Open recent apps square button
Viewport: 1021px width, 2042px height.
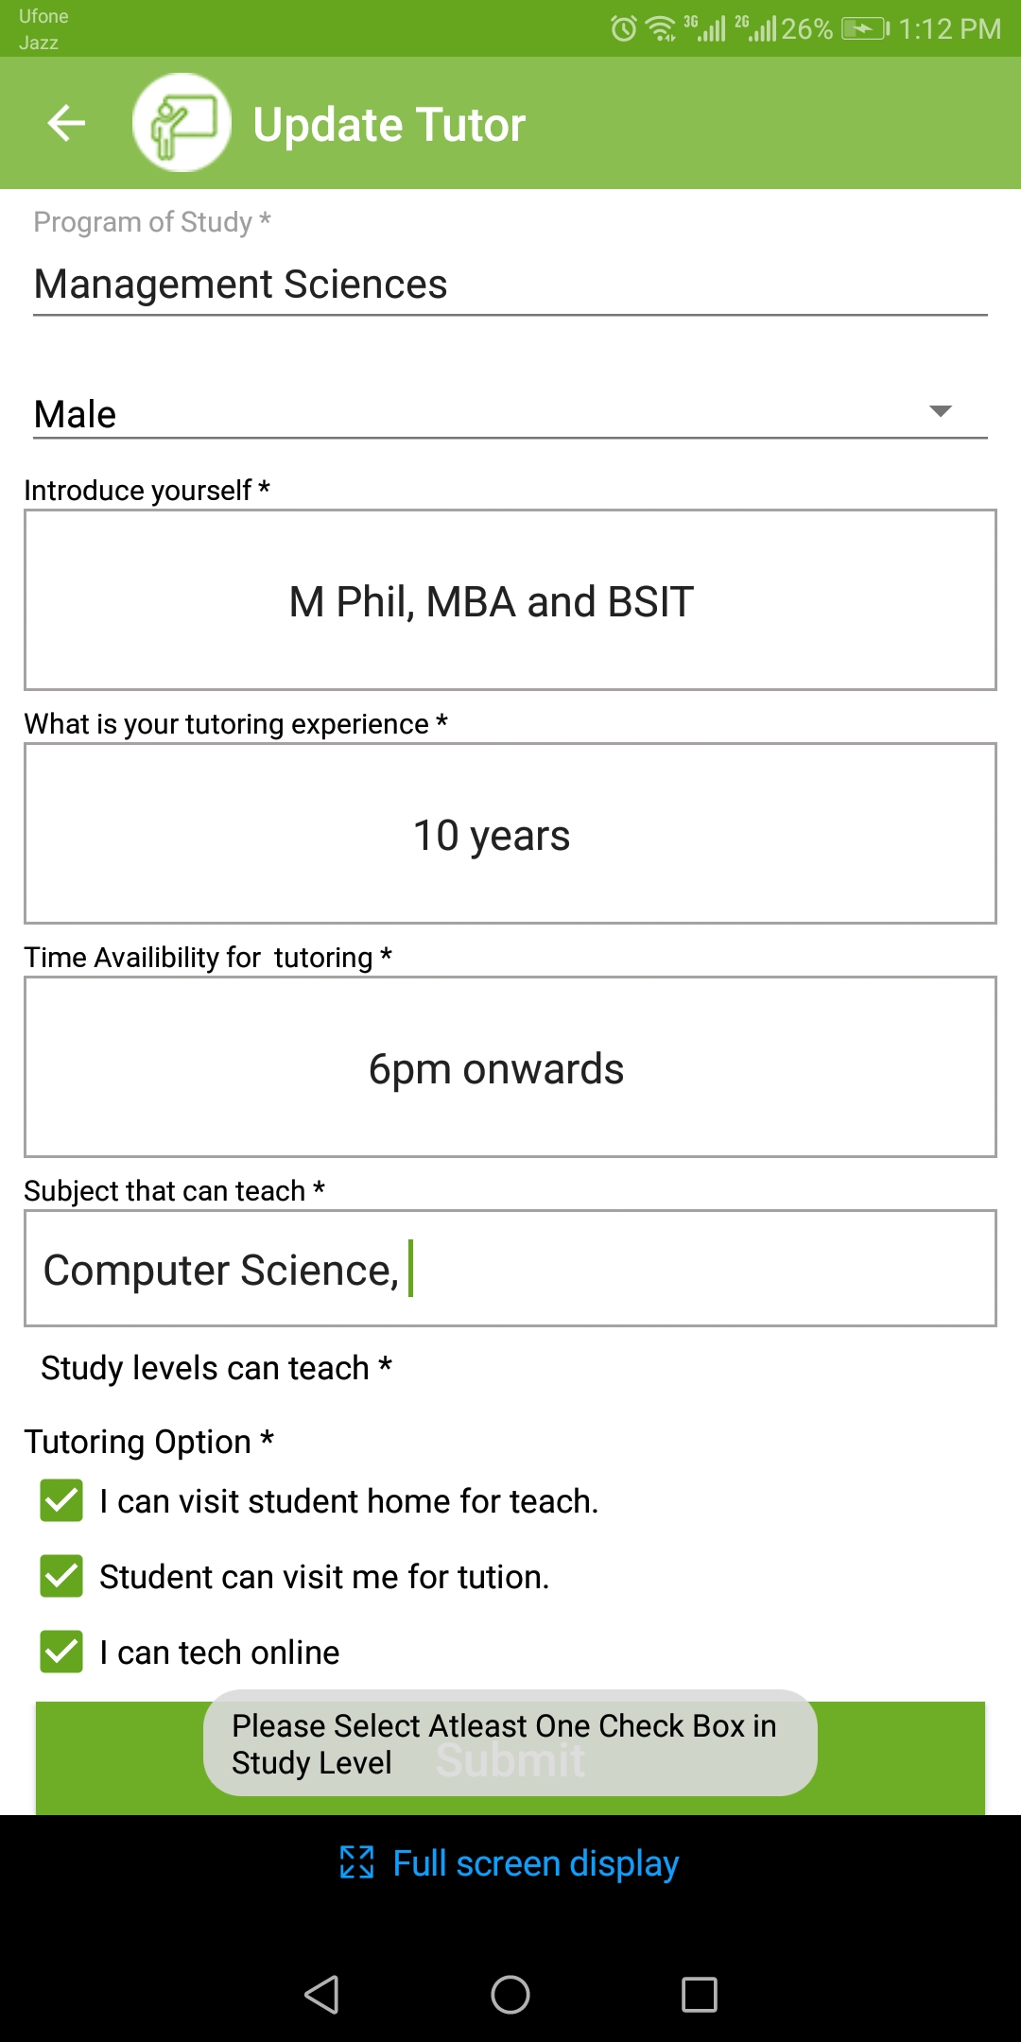click(x=700, y=1995)
